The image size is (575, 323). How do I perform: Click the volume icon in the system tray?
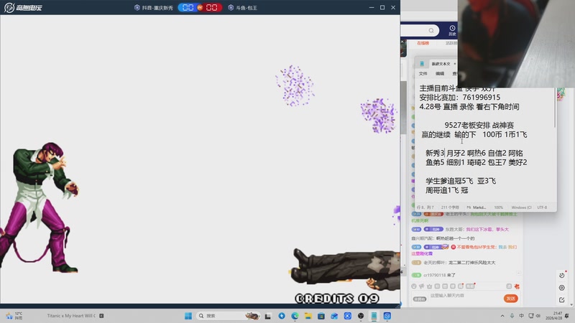(538, 316)
